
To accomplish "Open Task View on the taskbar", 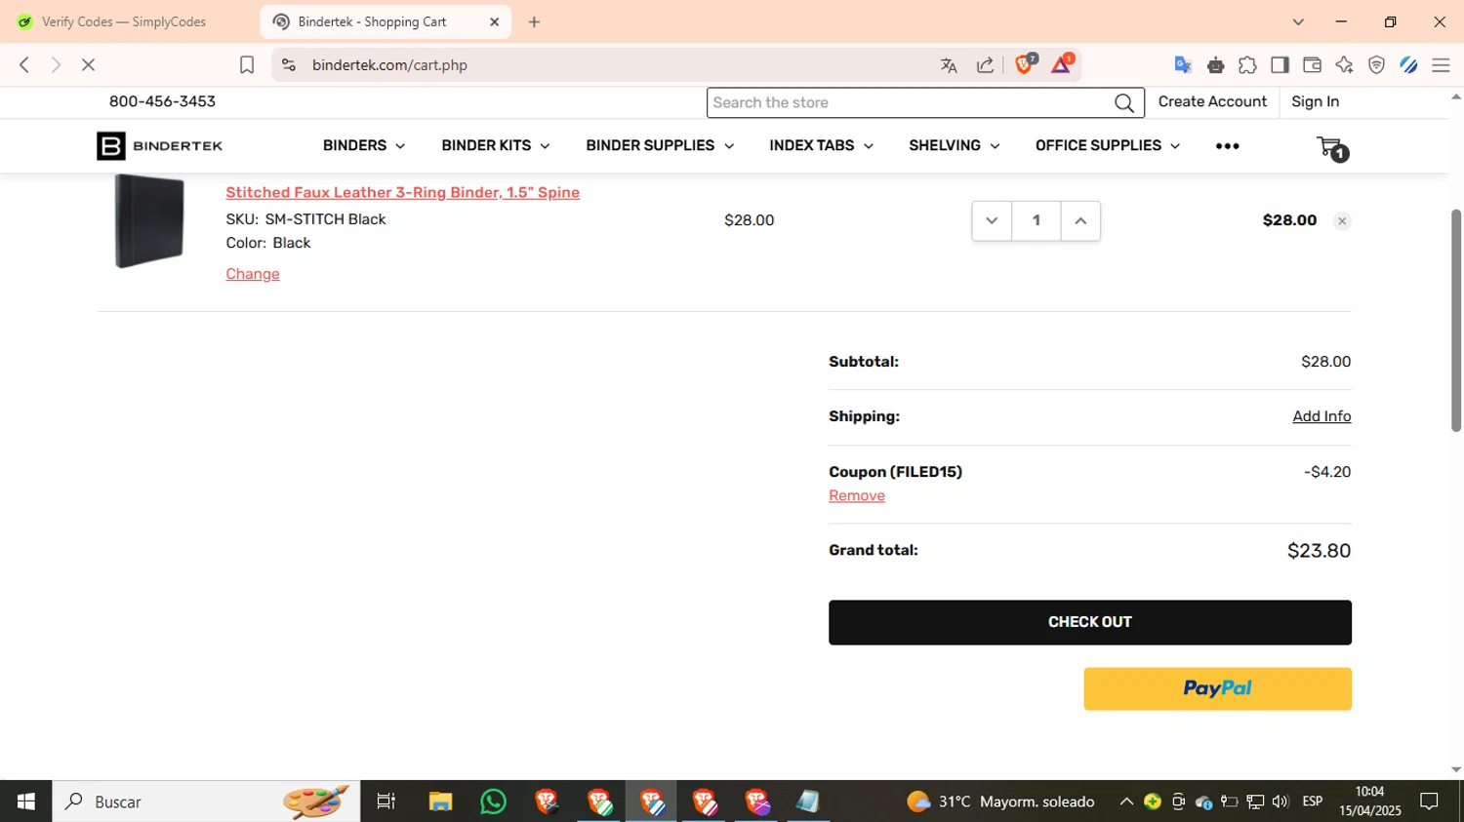I will [386, 802].
